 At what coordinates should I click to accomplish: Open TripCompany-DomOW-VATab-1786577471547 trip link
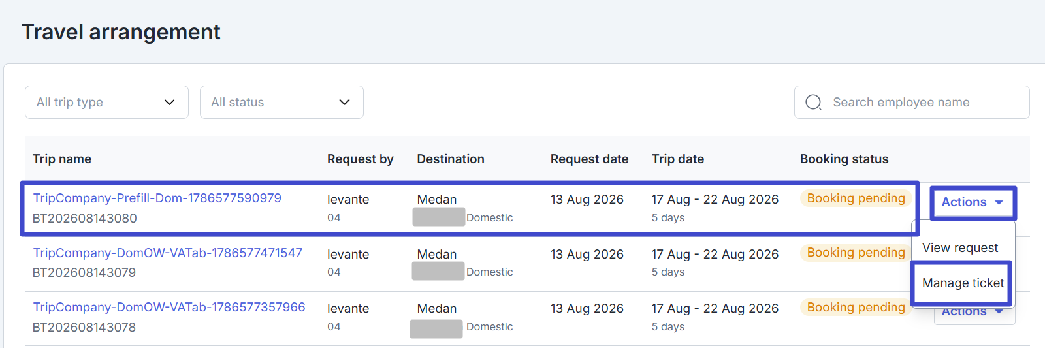coord(168,253)
